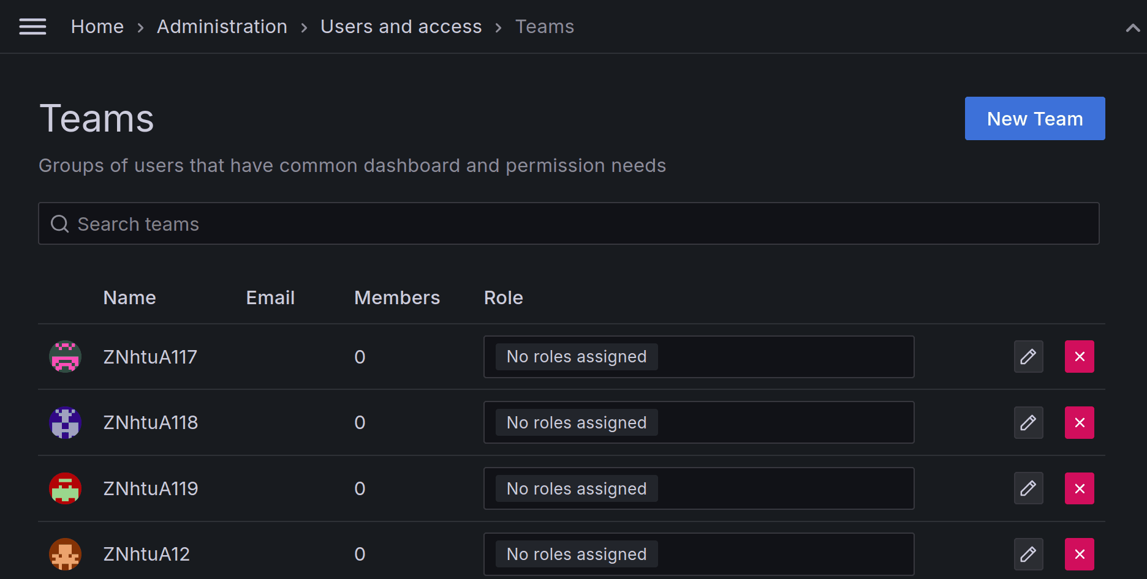Edit team ZNhtuA117 with the pencil icon
The image size is (1147, 579).
point(1028,356)
